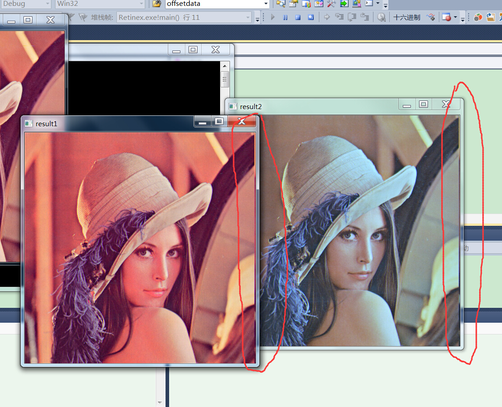Open the stack frame Retinex.exe!main() dropdown

pyautogui.click(x=184, y=17)
